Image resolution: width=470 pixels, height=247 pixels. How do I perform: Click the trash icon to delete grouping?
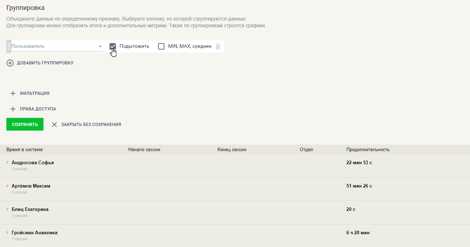pos(218,46)
